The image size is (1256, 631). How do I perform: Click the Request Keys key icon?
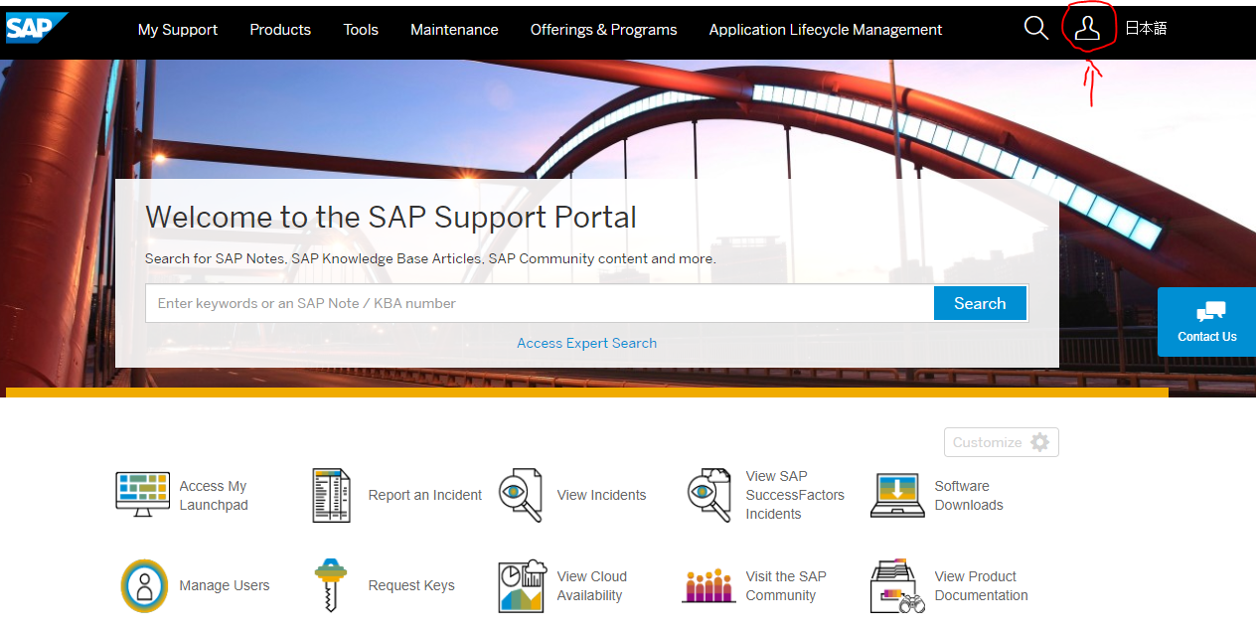331,585
